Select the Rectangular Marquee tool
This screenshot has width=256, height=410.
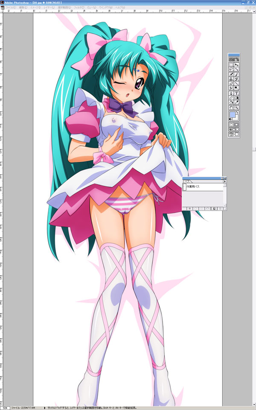pos(231,64)
